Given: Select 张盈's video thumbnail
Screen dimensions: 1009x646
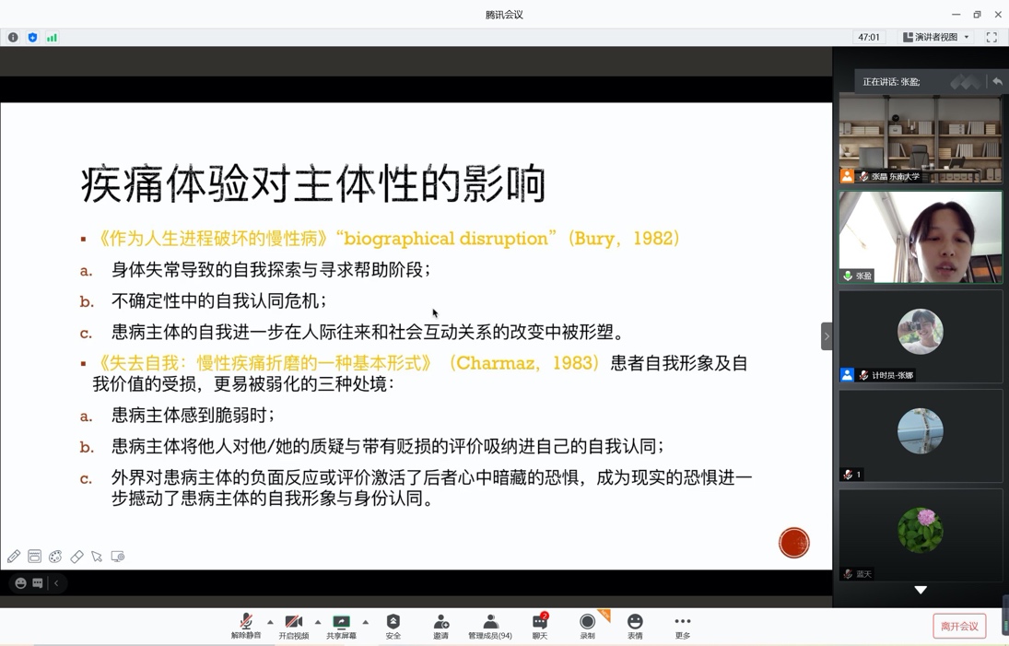Looking at the screenshot, I should (x=920, y=237).
